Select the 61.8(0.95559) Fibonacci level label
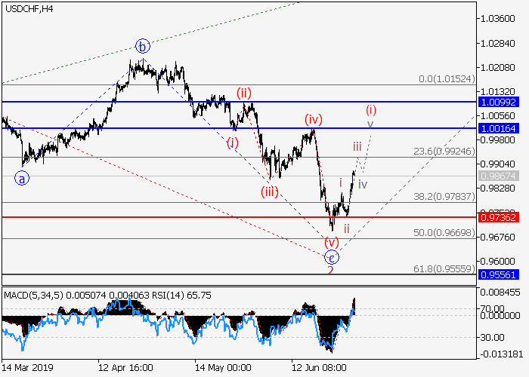This screenshot has width=529, height=377. 446,268
